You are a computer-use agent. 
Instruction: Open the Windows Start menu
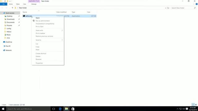click(3, 109)
